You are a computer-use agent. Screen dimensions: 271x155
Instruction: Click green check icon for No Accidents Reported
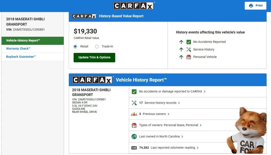tap(189, 42)
